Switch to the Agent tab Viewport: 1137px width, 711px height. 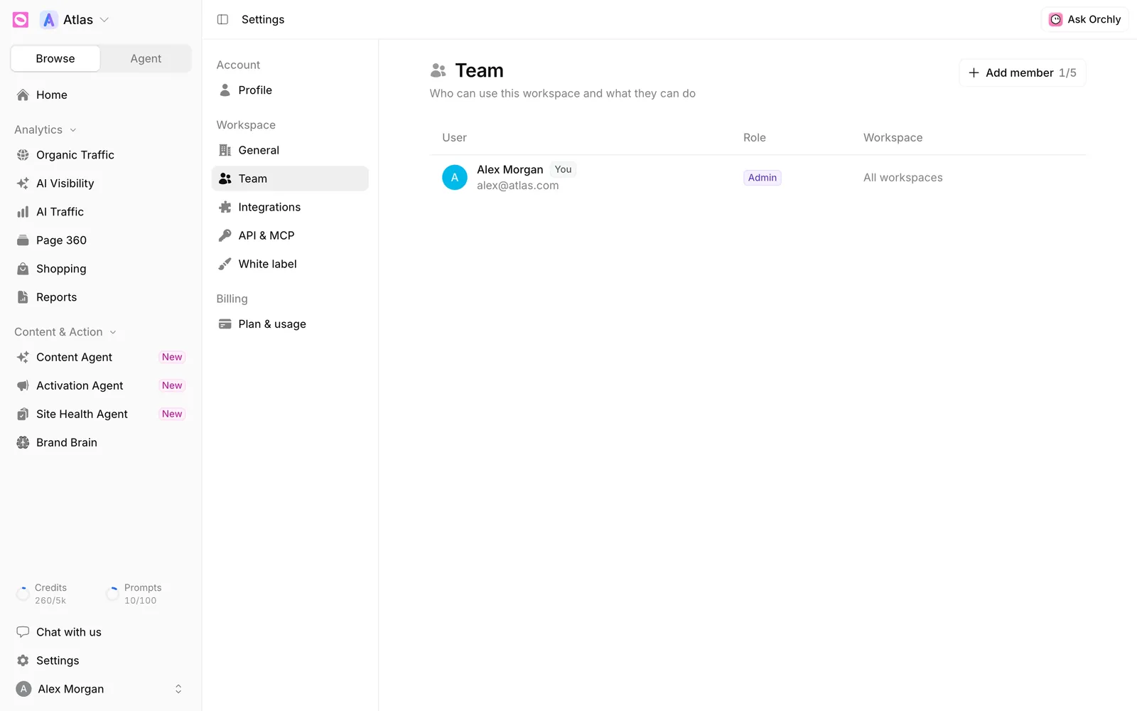click(146, 58)
